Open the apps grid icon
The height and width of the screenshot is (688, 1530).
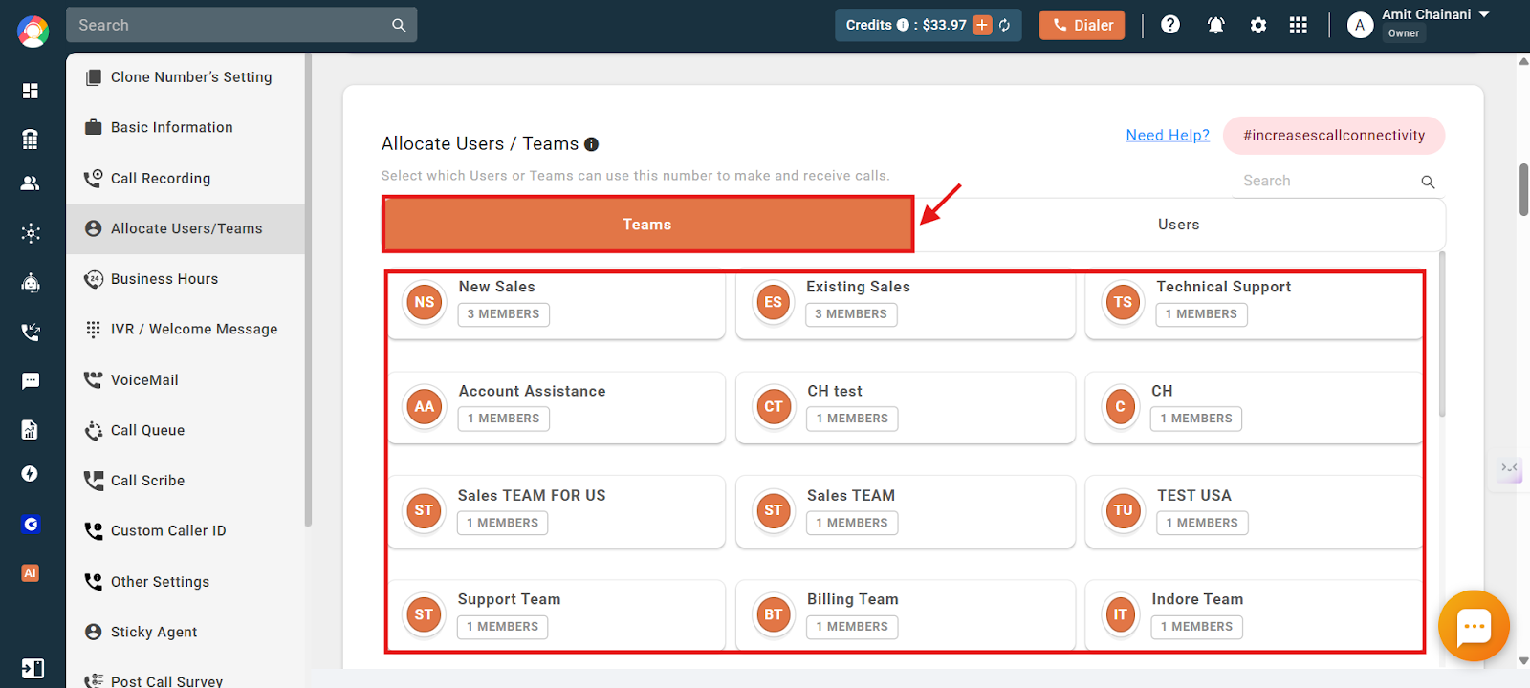coord(1298,26)
